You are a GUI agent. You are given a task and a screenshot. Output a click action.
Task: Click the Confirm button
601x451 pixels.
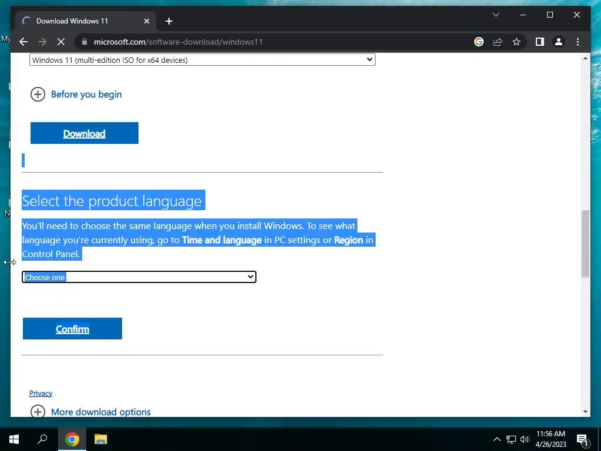point(72,329)
